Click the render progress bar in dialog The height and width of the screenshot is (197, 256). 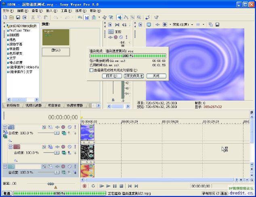tap(128, 56)
